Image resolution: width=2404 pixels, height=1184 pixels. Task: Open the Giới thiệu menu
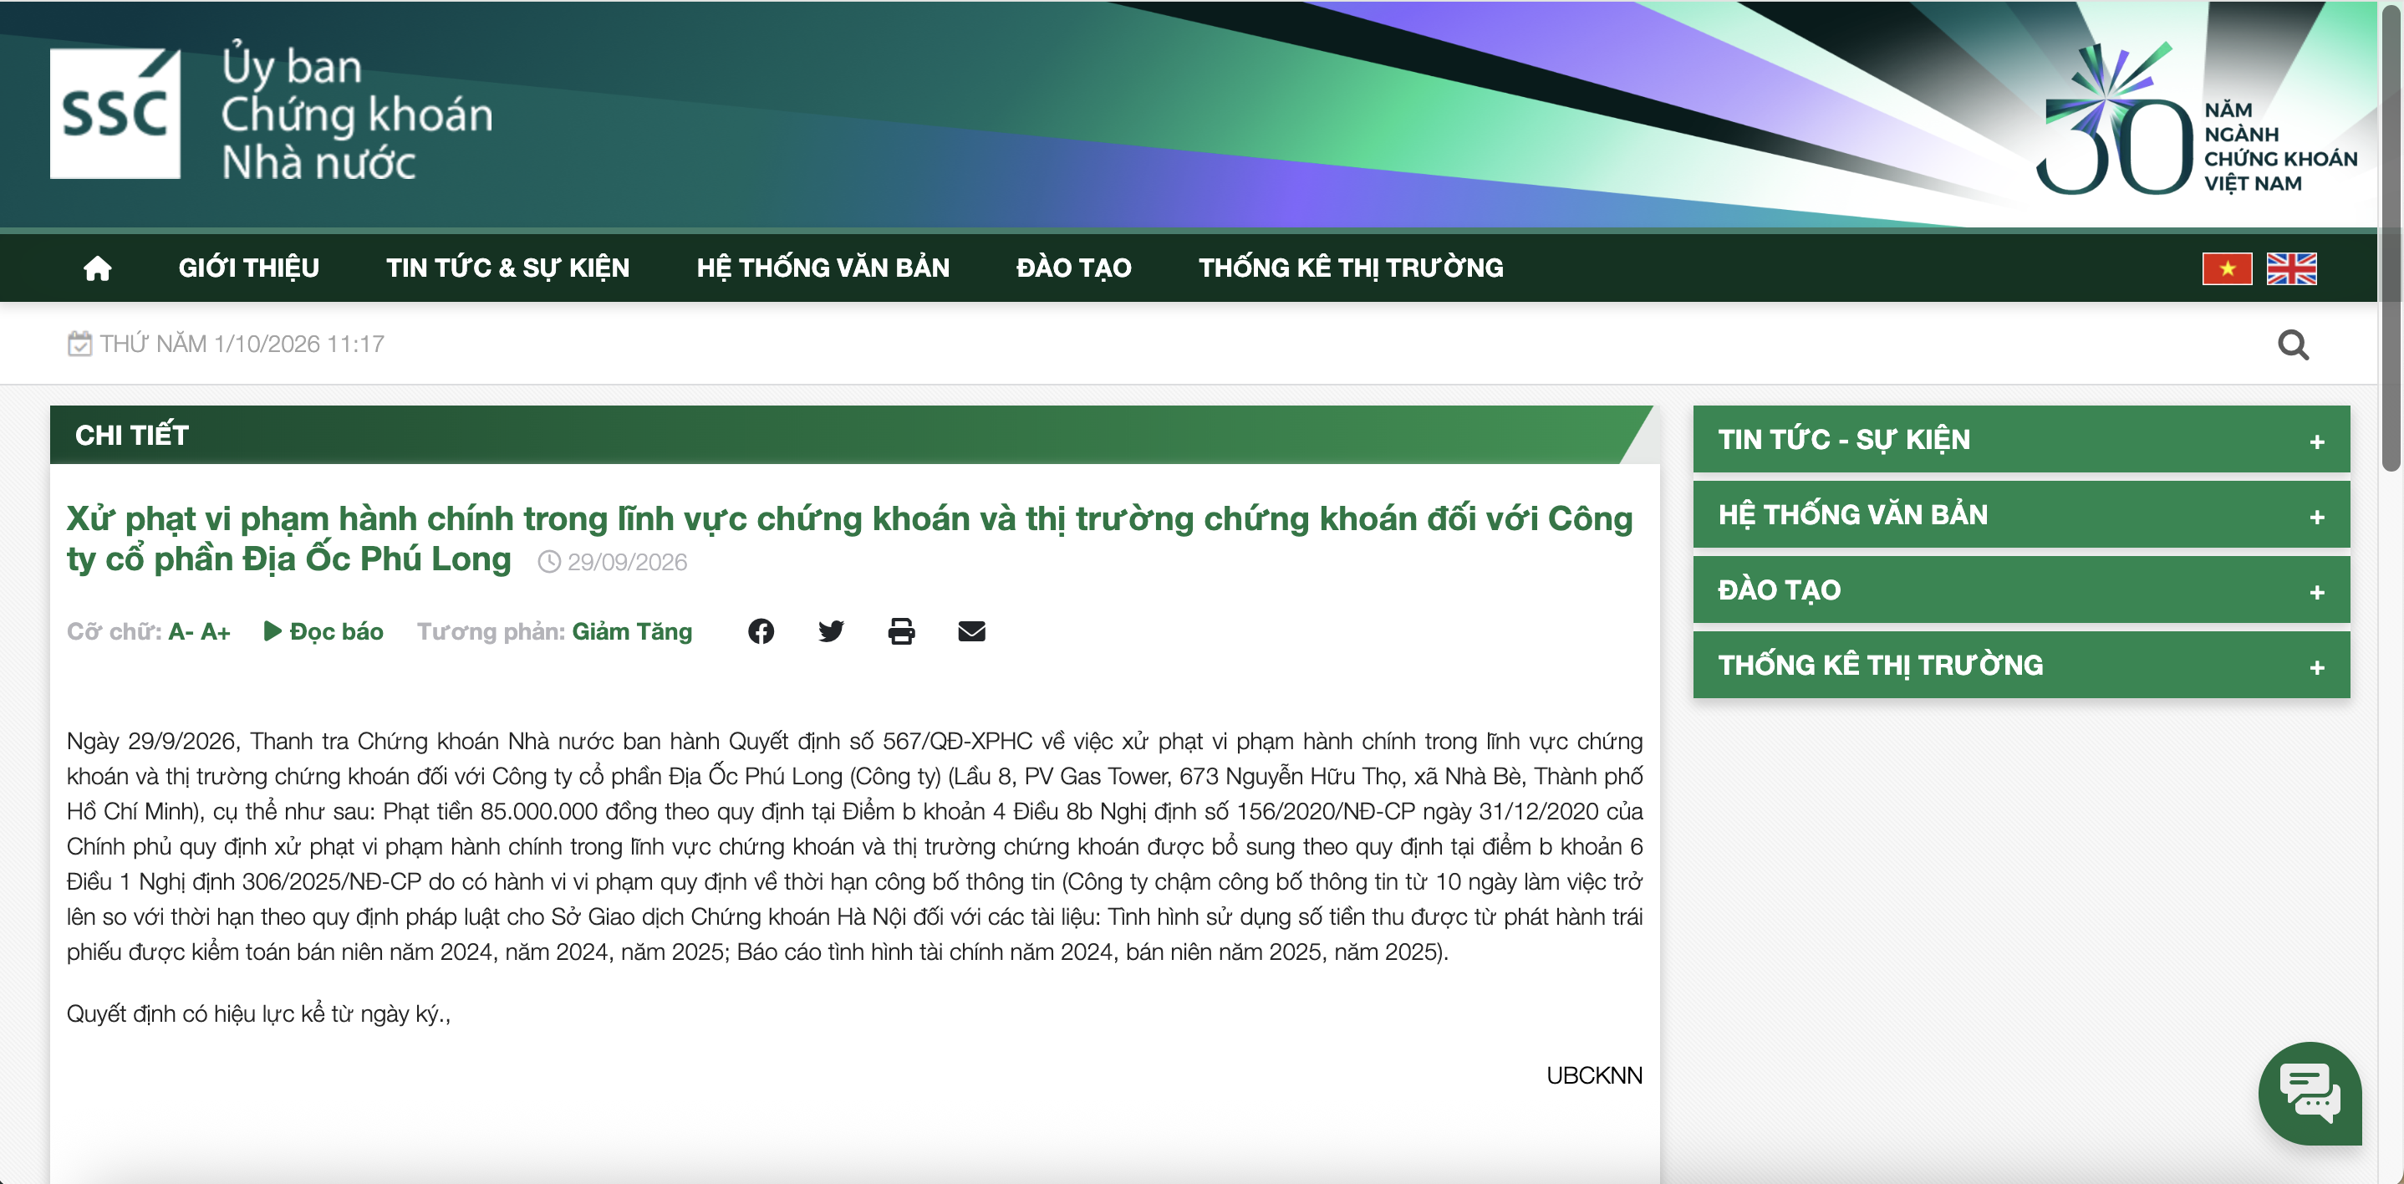[248, 268]
